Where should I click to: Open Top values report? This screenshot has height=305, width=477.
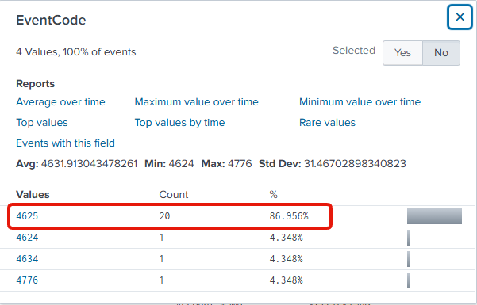click(42, 123)
